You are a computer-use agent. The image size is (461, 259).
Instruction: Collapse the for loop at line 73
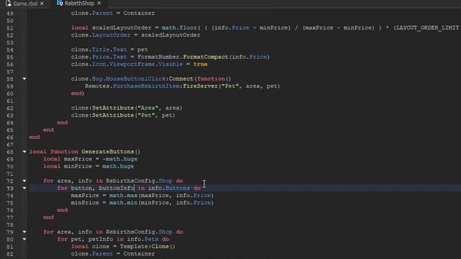point(24,188)
